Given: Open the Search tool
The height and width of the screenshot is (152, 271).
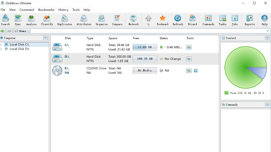Looking at the screenshot, I should coord(5,20).
